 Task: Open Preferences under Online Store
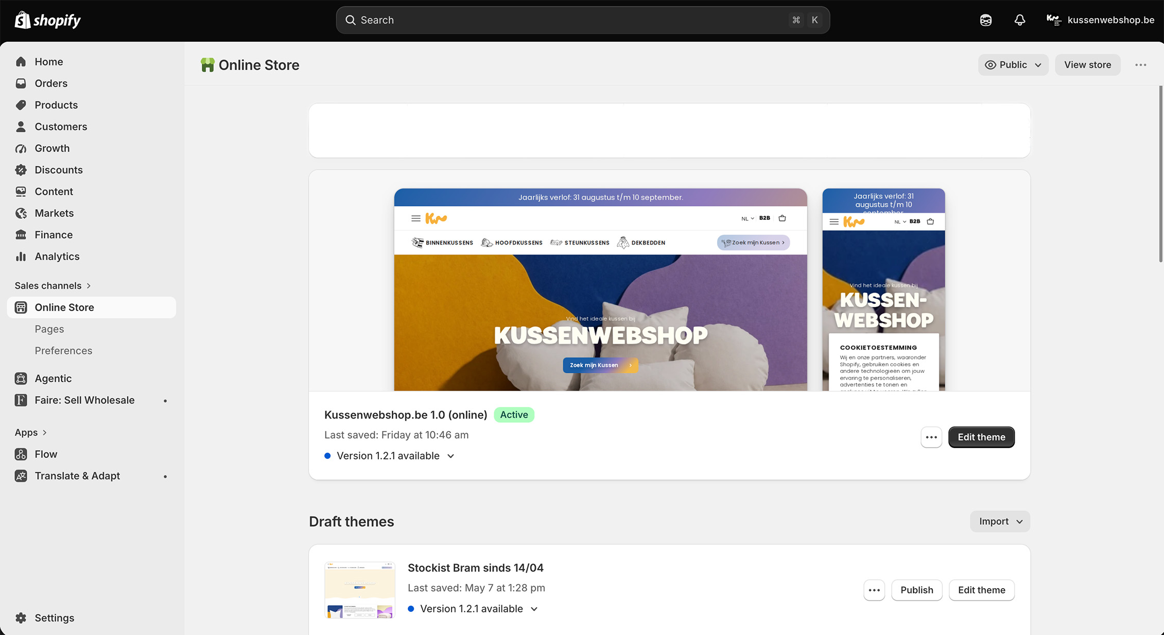(63, 351)
